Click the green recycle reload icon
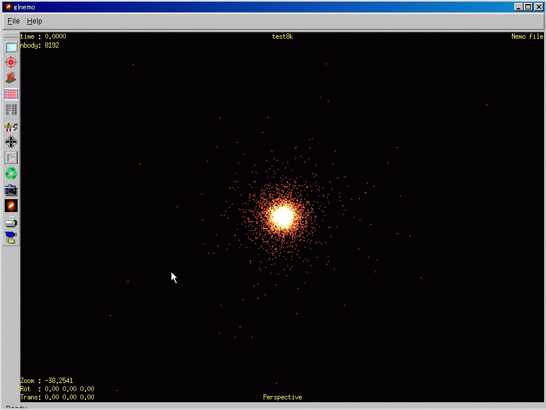 click(x=11, y=174)
